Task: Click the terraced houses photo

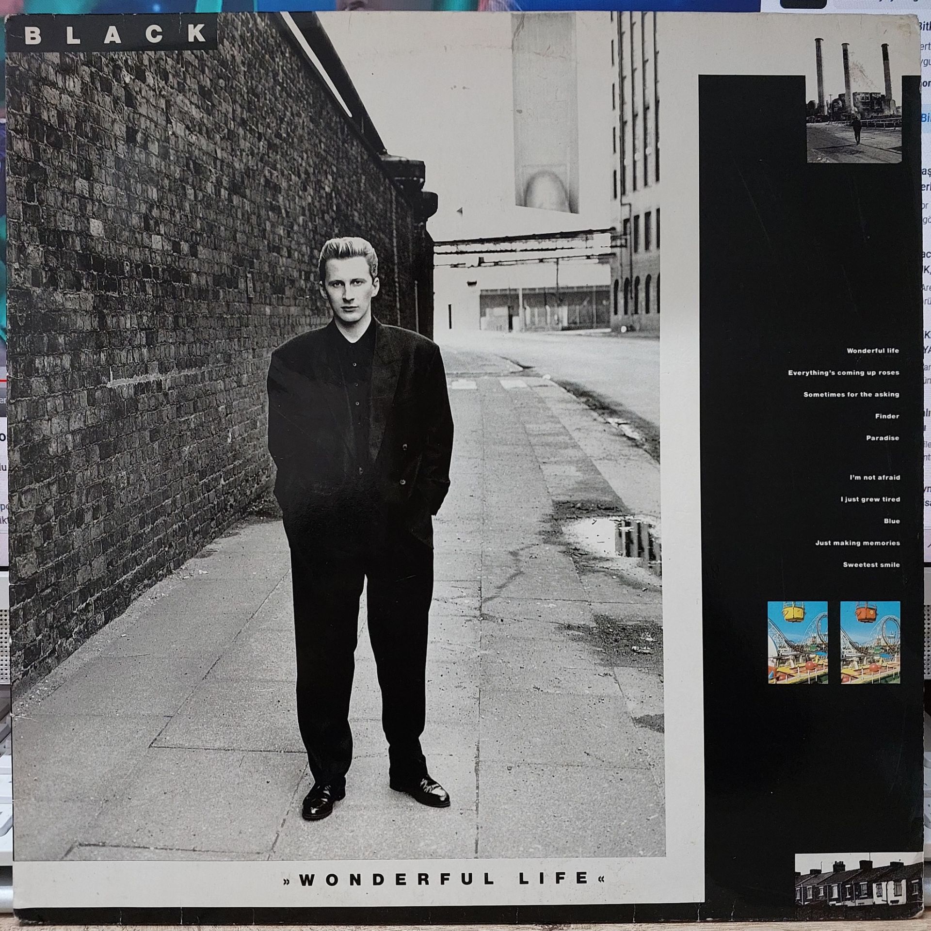Action: [858, 878]
